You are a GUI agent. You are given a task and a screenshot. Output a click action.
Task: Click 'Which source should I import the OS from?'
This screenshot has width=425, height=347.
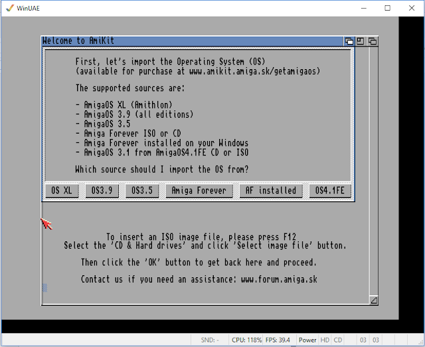[162, 170]
